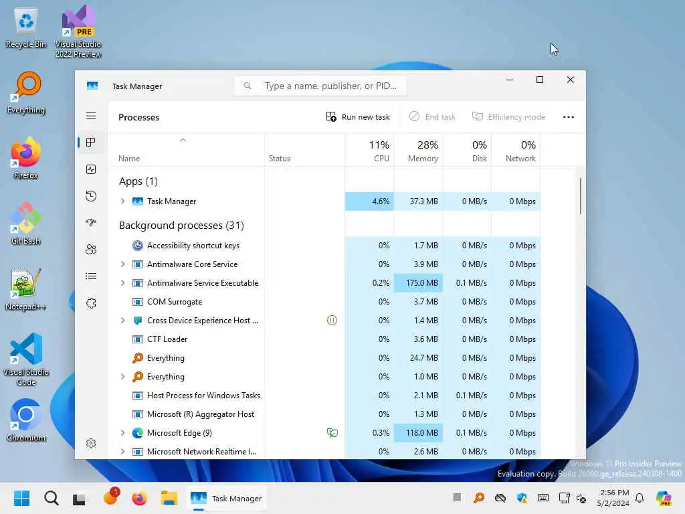Image resolution: width=685 pixels, height=514 pixels.
Task: Open the Task Manager hamburger navigation menu
Action: click(x=91, y=116)
